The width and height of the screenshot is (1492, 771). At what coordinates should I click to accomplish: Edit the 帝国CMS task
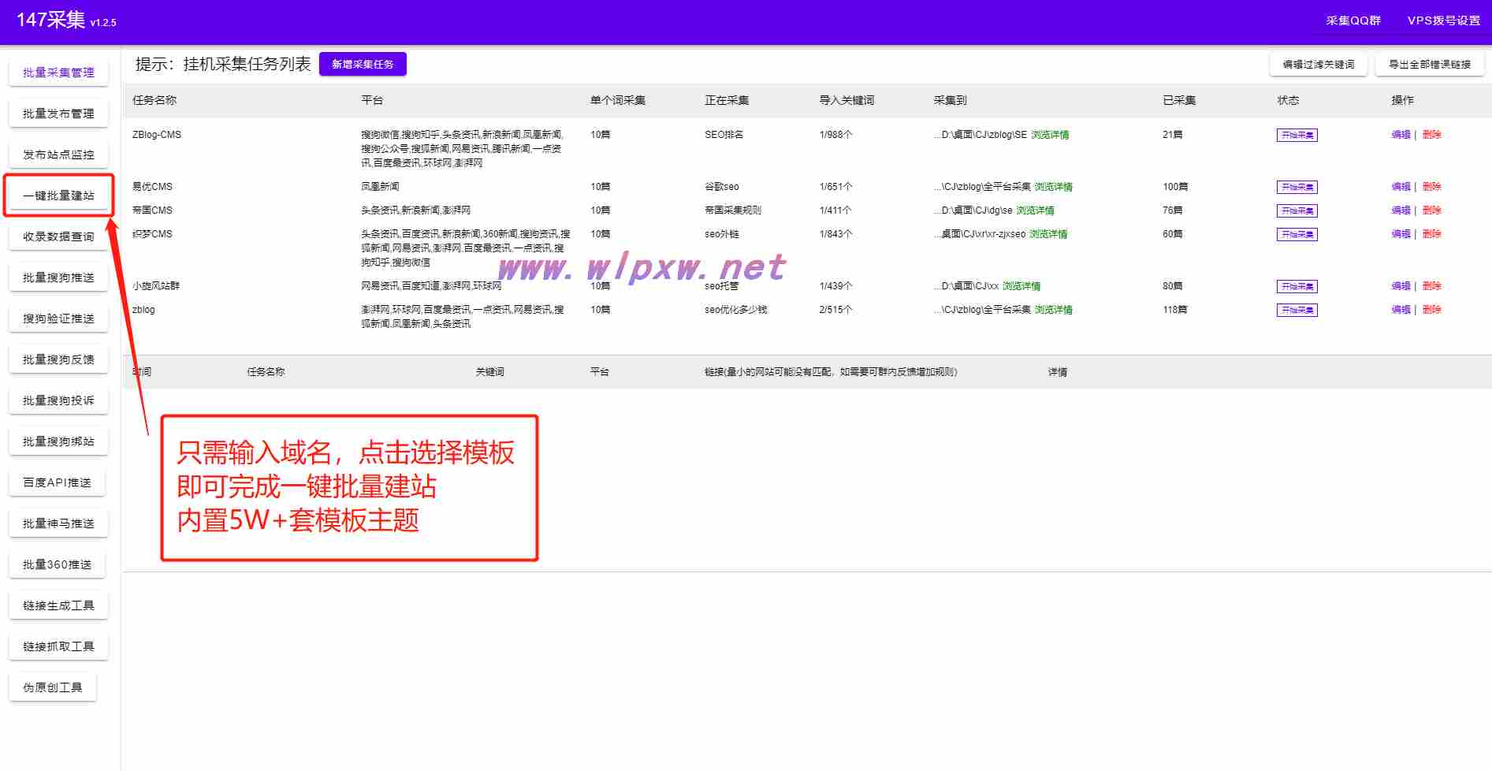click(1401, 210)
